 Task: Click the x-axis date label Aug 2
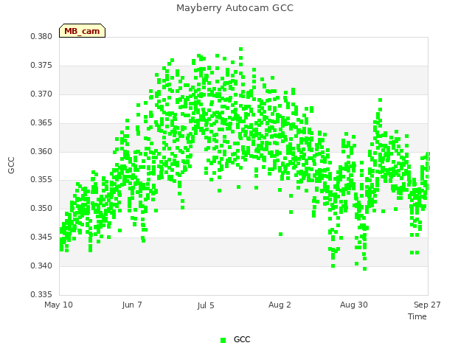click(280, 305)
